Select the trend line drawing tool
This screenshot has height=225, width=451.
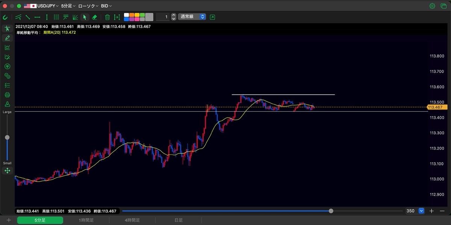click(x=28, y=17)
